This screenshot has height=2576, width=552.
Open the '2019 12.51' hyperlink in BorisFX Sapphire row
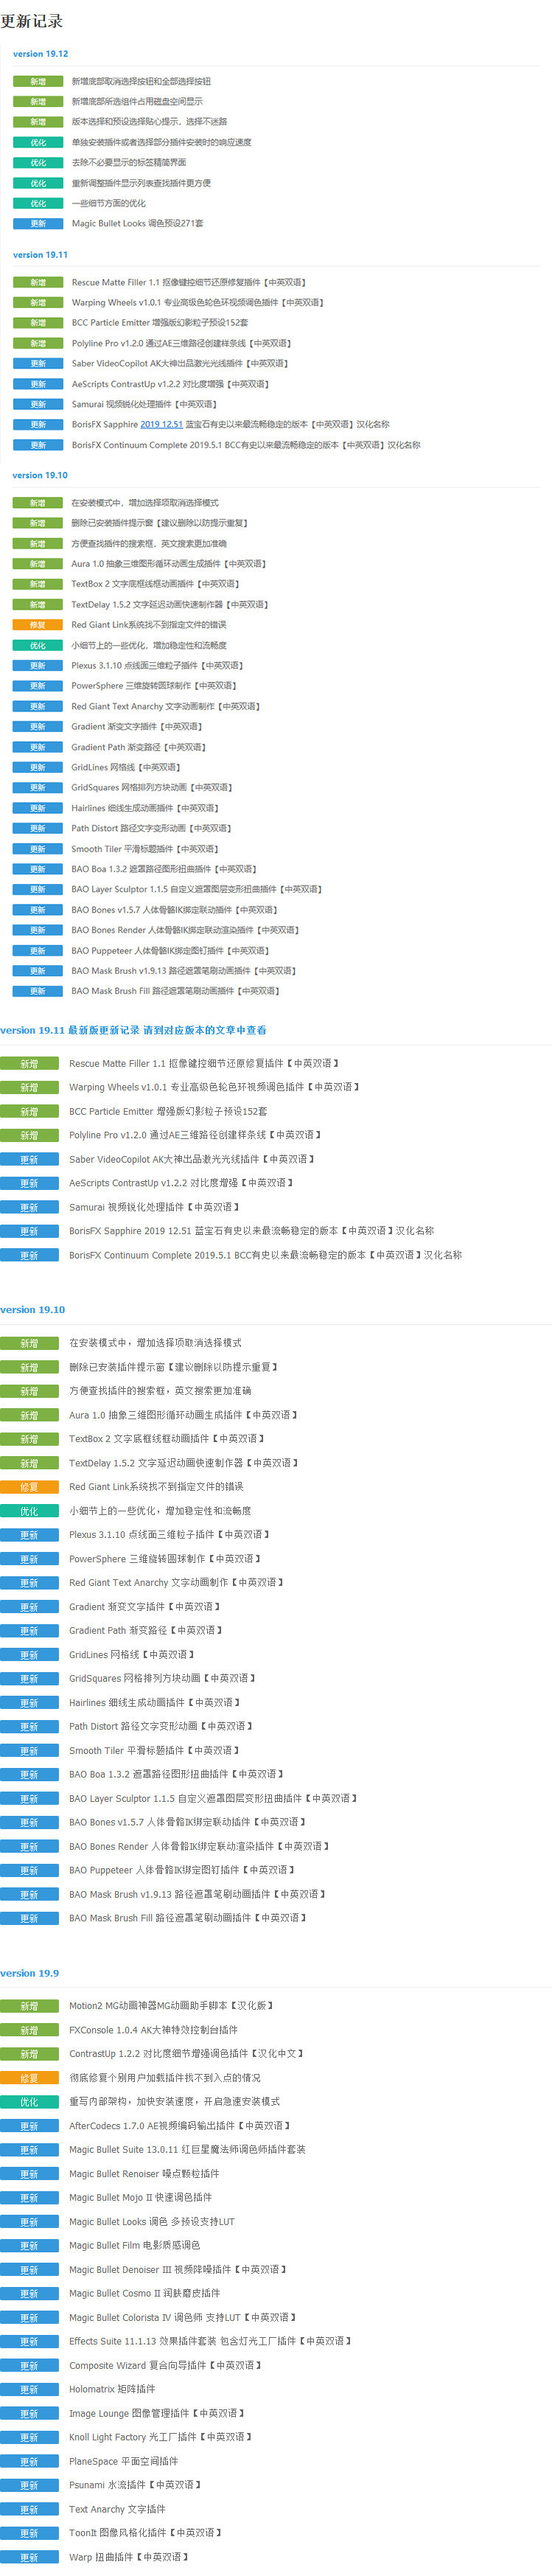pyautogui.click(x=161, y=424)
